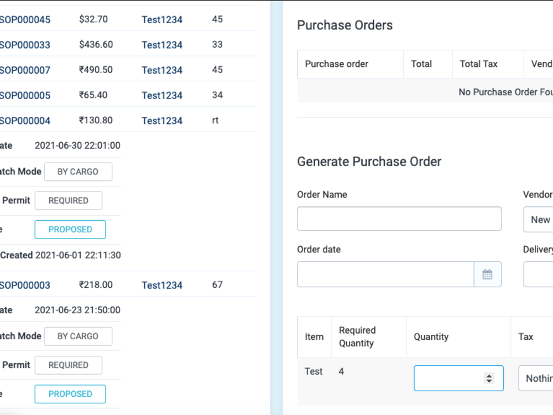Open the Tax dropdown showing Nothing
The image size is (553, 415).
[x=536, y=378]
